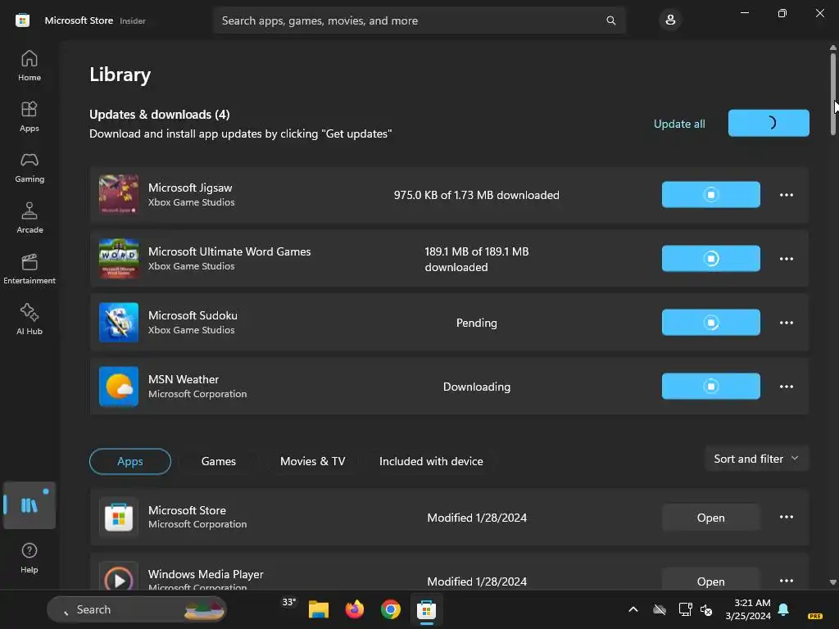The image size is (839, 629).
Task: Open the Arcade section in sidebar
Action: click(x=29, y=218)
